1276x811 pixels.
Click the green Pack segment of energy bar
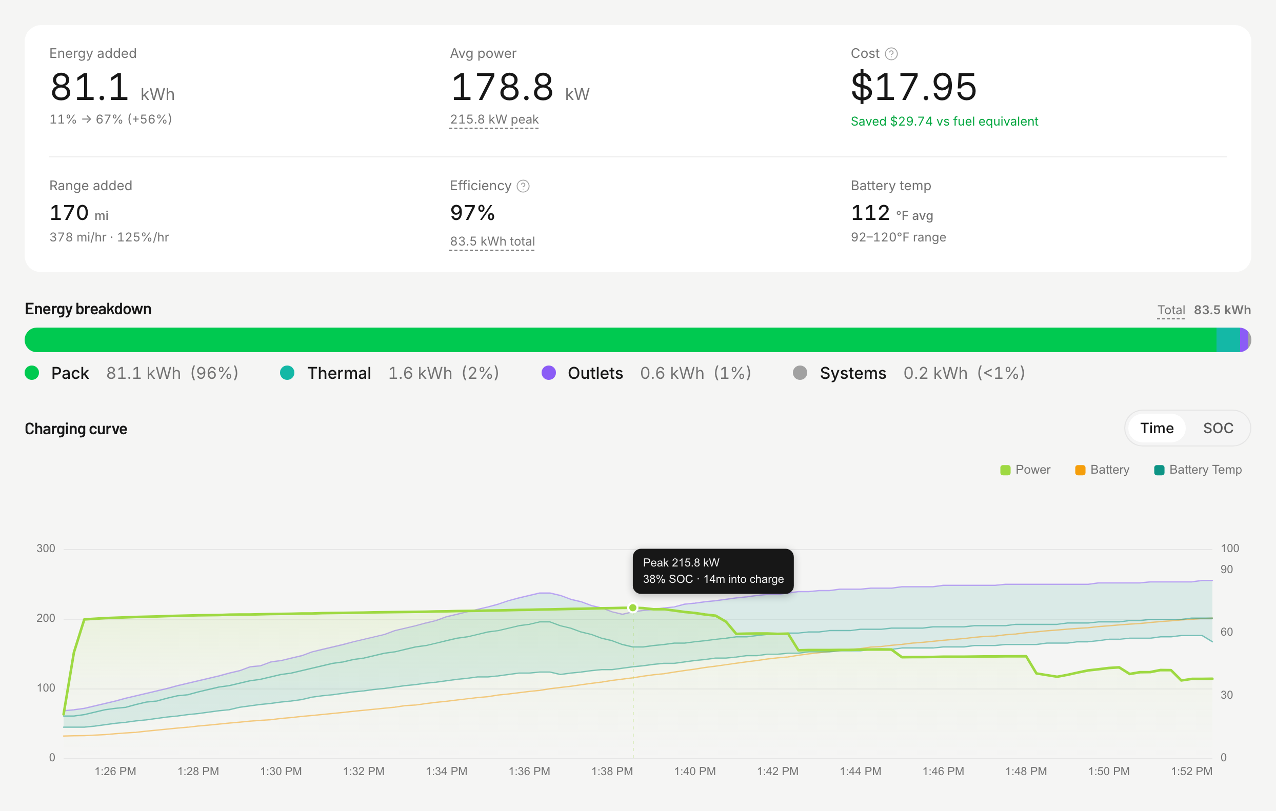tap(621, 340)
